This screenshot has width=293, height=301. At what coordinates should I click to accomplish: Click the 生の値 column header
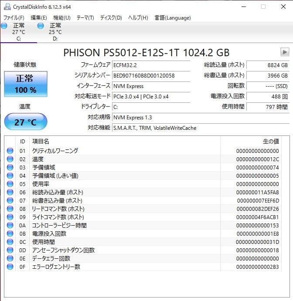pos(271,142)
